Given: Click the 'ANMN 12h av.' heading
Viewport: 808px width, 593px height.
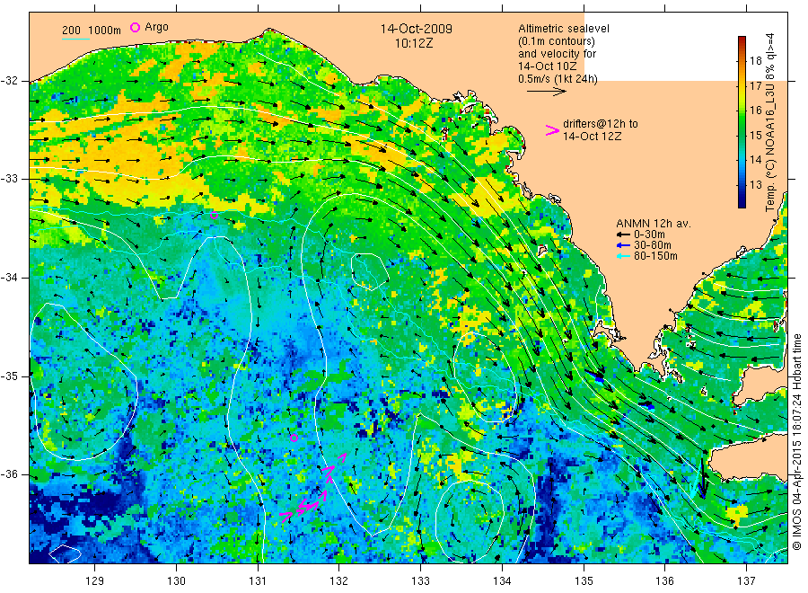Looking at the screenshot, I should tap(654, 224).
